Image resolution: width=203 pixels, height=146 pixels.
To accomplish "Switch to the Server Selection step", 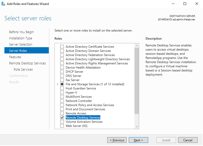I will point(21,45).
